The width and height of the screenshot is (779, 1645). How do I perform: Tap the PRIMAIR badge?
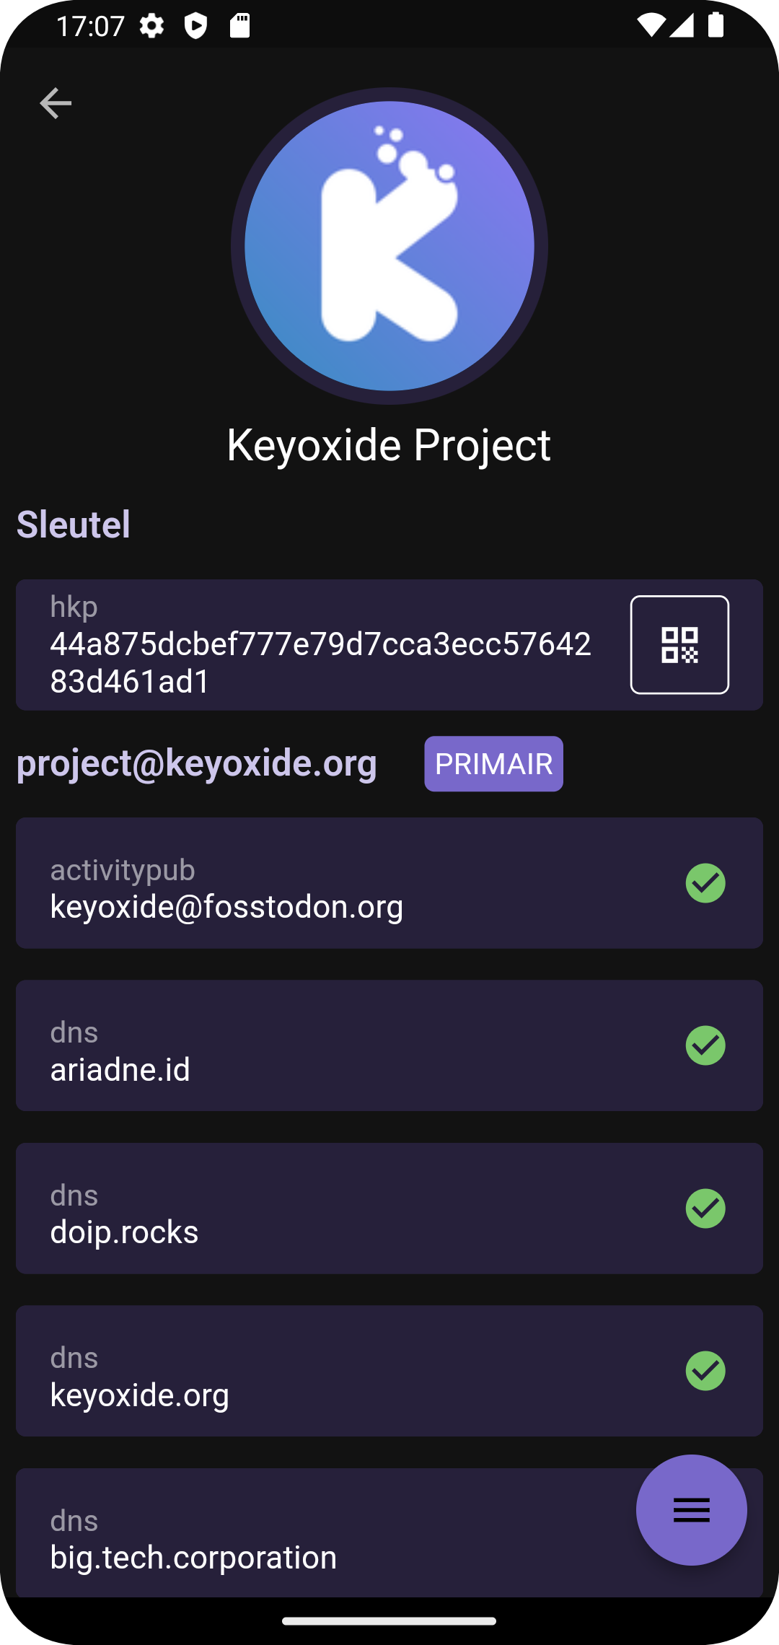[493, 763]
